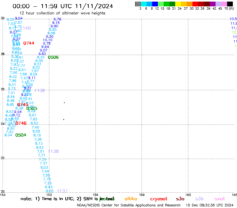Click the 7.25 wave height value
The width and height of the screenshot is (237, 208).
coord(48,183)
